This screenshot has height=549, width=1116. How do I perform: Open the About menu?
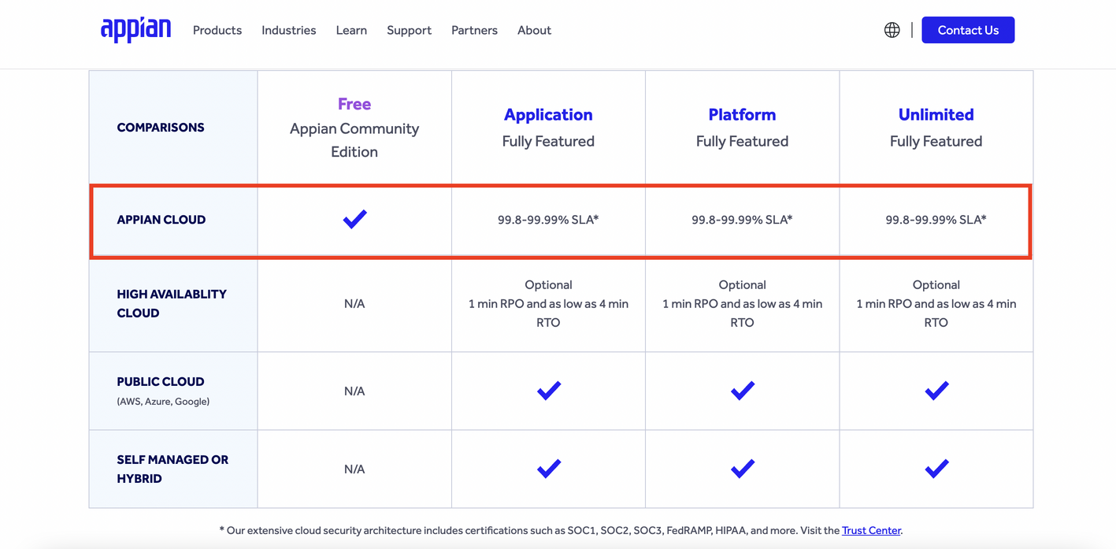click(534, 30)
